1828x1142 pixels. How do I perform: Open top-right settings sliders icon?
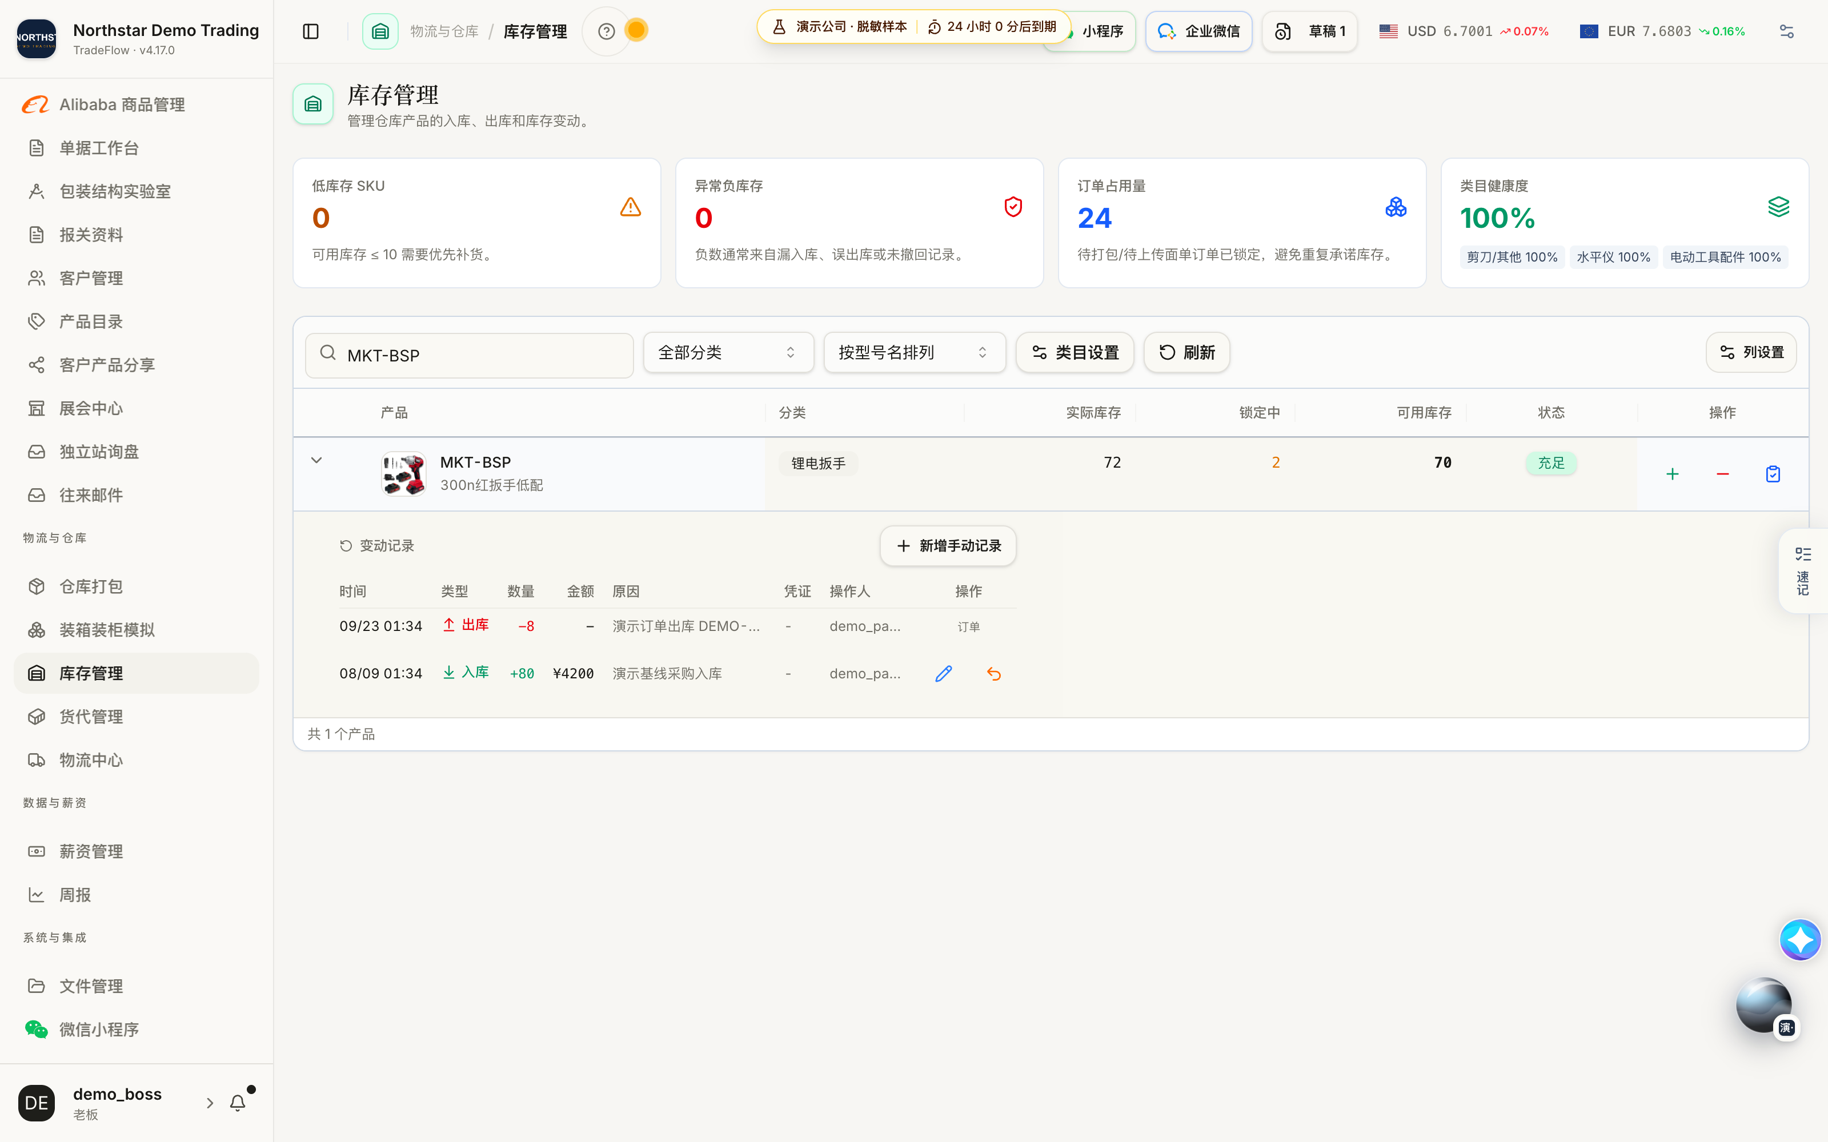click(1786, 31)
